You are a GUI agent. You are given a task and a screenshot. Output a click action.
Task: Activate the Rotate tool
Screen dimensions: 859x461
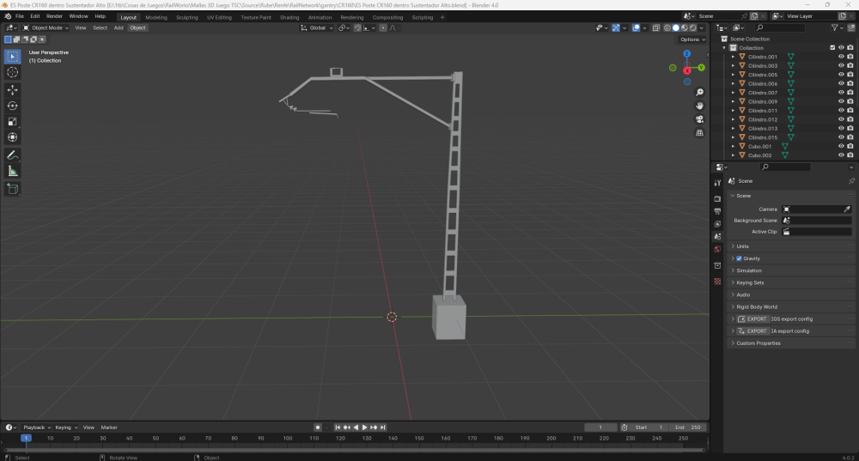[13, 106]
